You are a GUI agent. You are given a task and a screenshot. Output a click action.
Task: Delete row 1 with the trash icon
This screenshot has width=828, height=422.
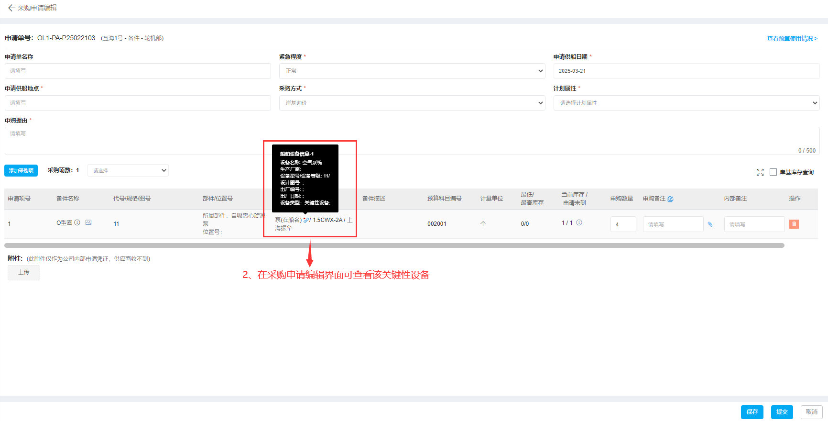point(794,224)
